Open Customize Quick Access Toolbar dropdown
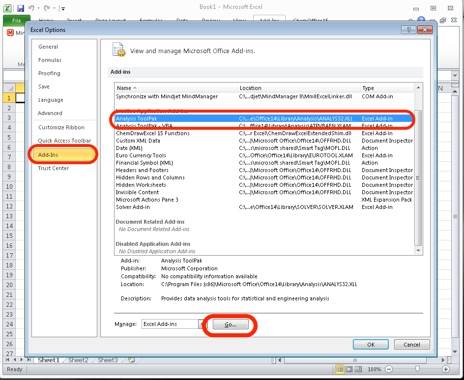The width and height of the screenshot is (464, 380). click(x=63, y=8)
